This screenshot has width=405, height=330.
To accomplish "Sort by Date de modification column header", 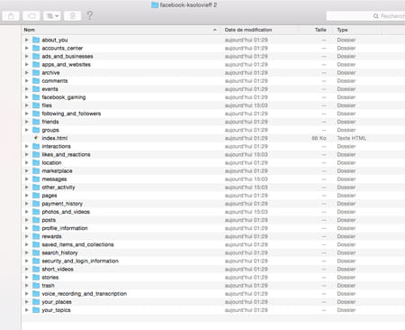I will pyautogui.click(x=260, y=30).
